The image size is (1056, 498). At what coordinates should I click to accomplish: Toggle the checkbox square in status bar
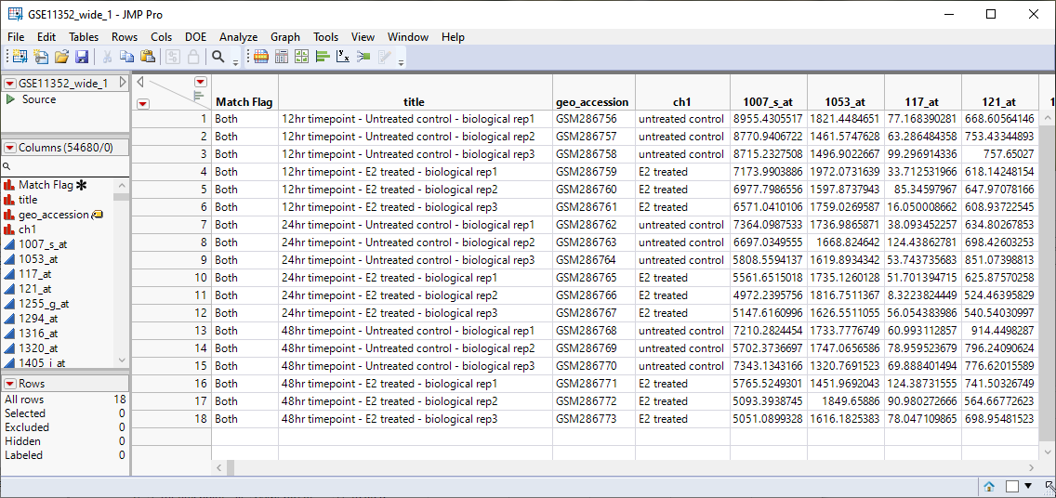tap(1012, 486)
